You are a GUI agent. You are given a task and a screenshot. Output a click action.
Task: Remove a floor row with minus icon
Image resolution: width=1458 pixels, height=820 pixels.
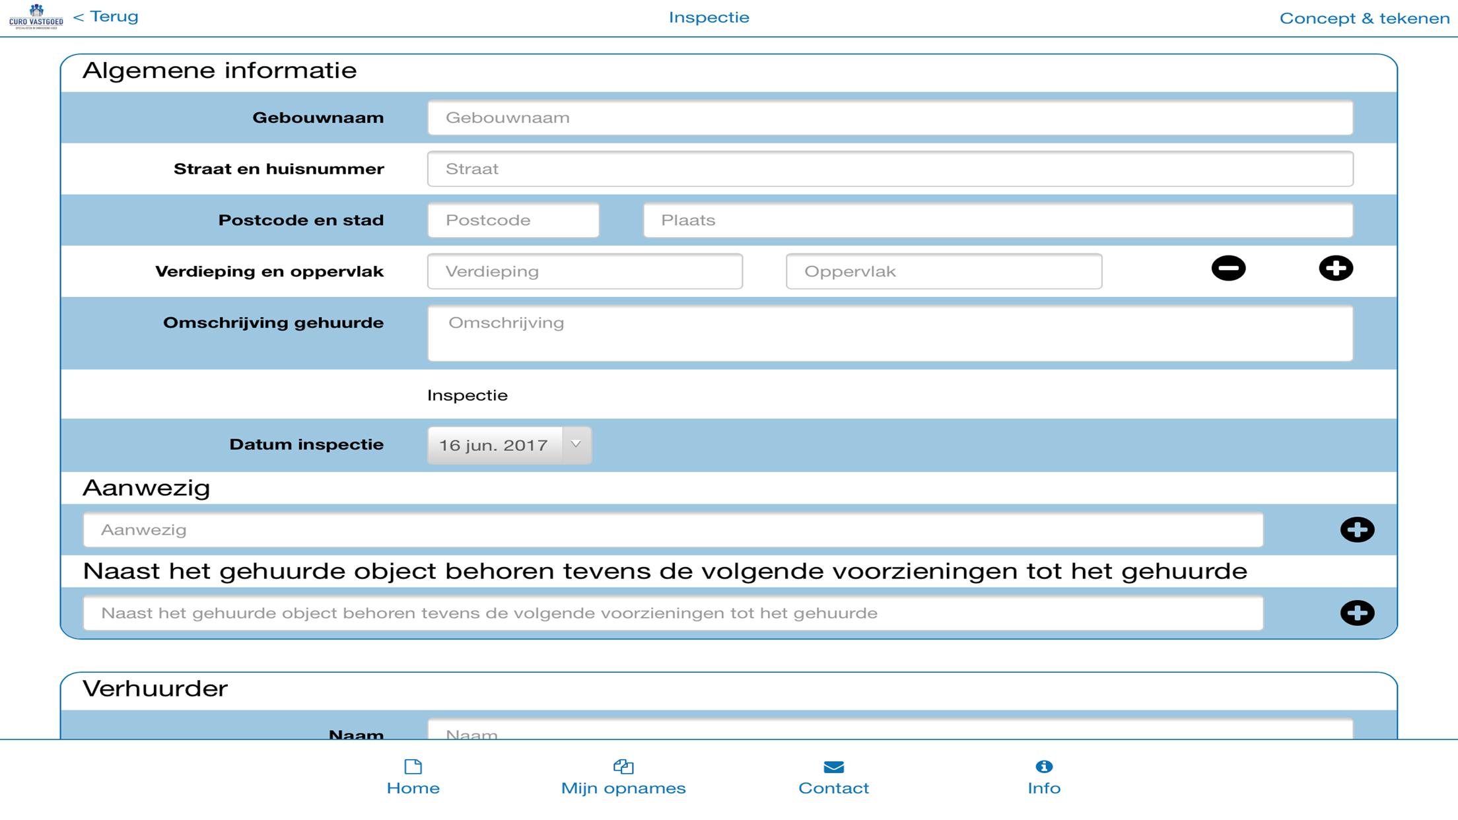click(1228, 268)
